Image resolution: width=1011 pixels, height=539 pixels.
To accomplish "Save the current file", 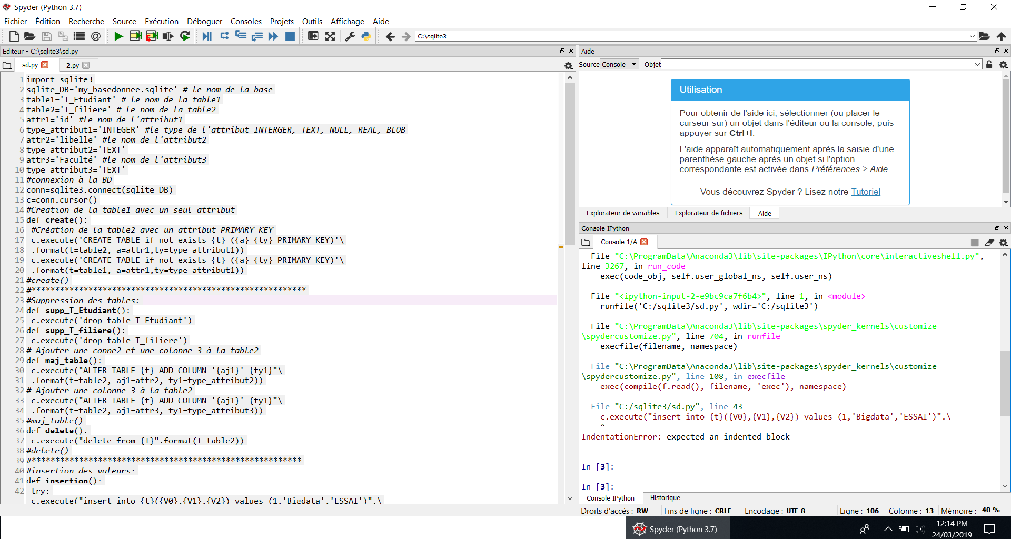I will [47, 36].
